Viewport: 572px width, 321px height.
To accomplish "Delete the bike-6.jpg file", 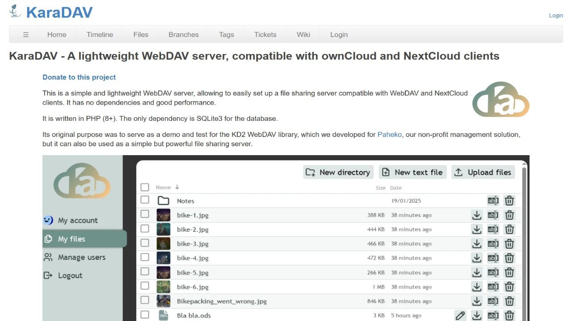I will 509,287.
